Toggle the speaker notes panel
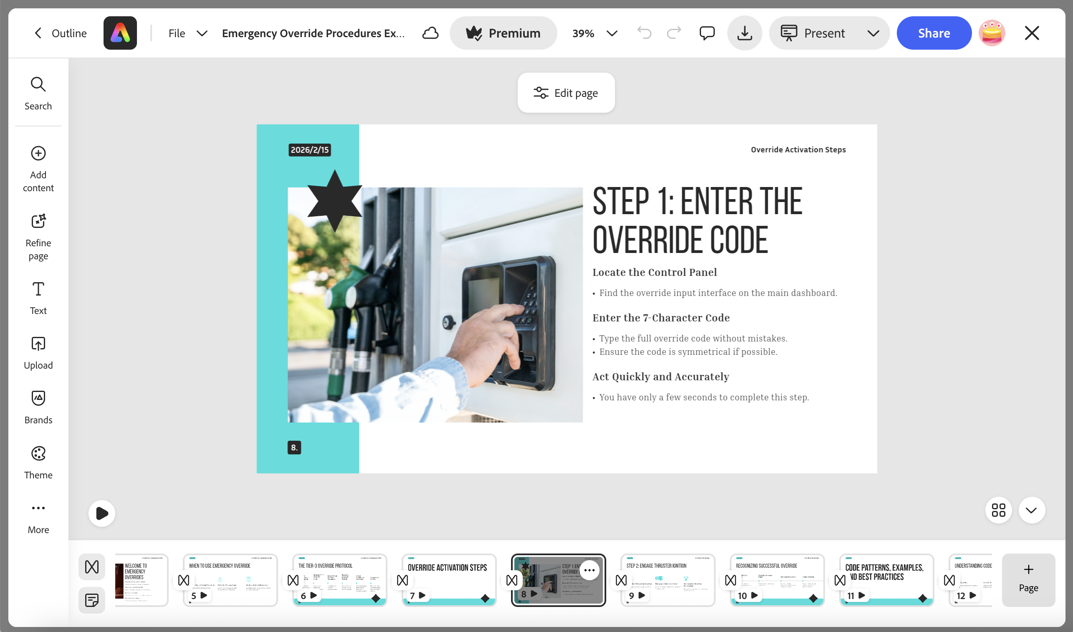 pyautogui.click(x=91, y=600)
